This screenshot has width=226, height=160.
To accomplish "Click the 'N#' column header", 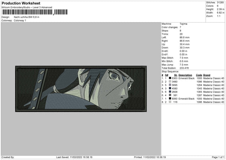I will tap(166, 75).
